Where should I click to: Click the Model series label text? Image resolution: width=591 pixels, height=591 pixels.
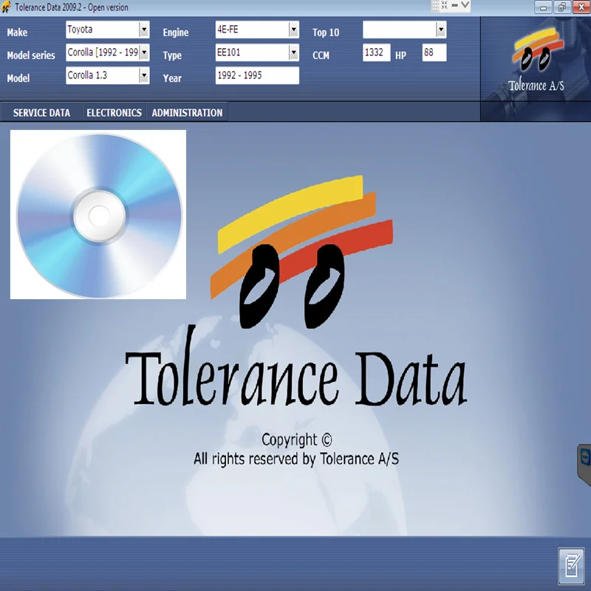31,55
